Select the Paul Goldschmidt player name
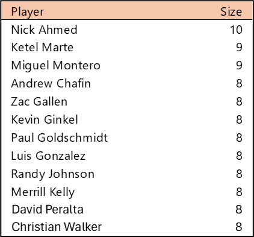Image resolution: width=254 pixels, height=237 pixels. (60, 137)
